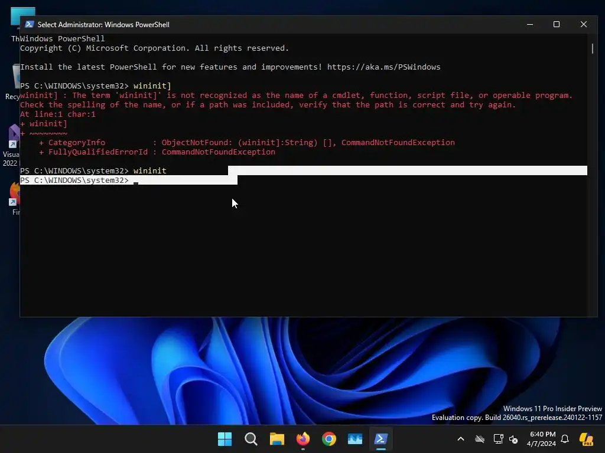605x453 pixels.
Task: Show hidden system tray icons
Action: (x=461, y=439)
